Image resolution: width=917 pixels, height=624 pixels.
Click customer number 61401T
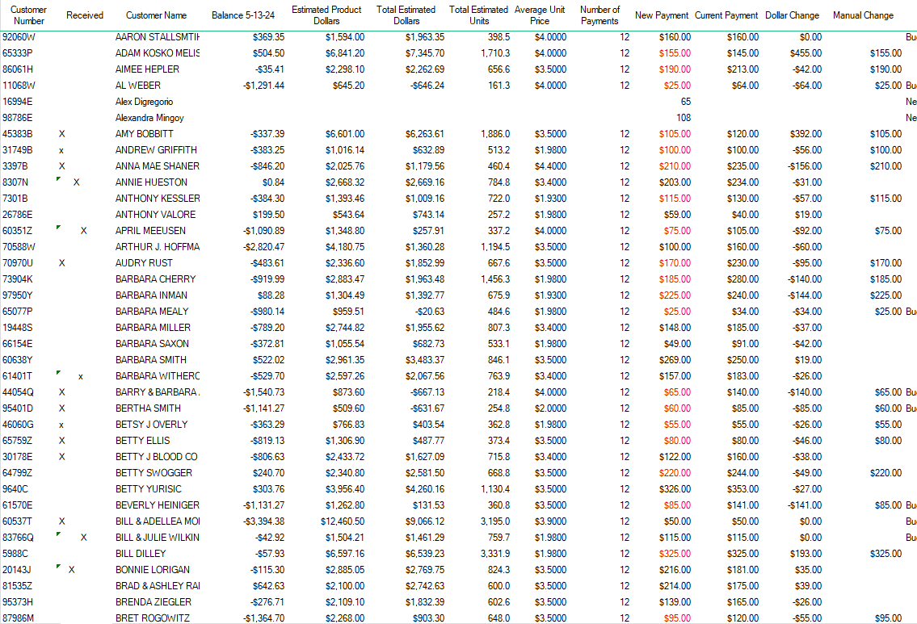pyautogui.click(x=18, y=376)
